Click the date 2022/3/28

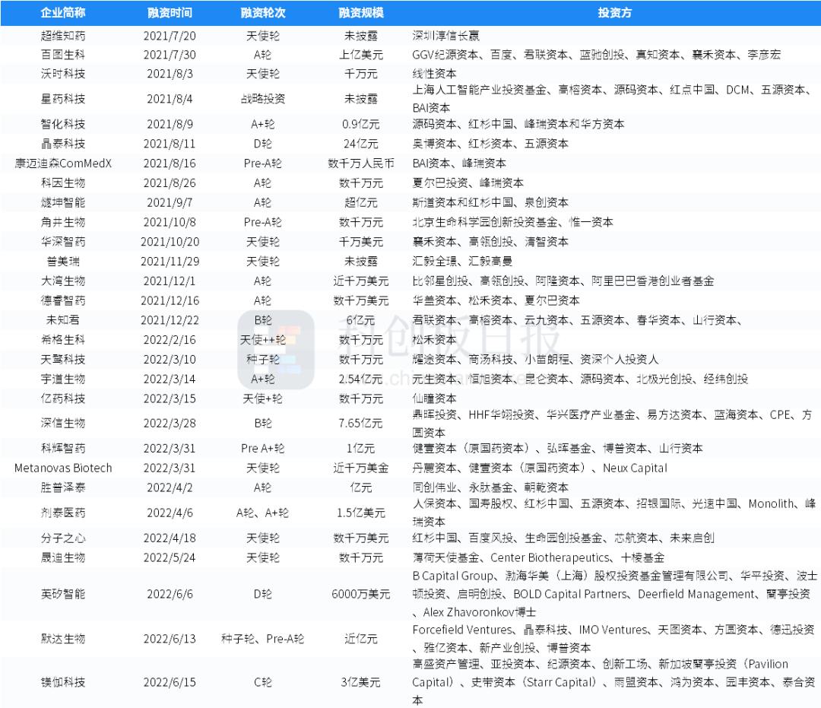(170, 423)
